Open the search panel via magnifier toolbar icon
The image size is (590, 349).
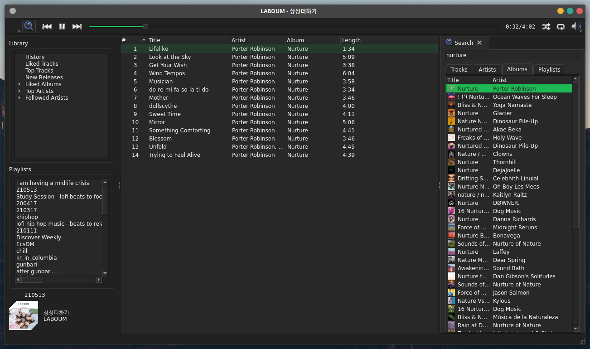29,26
